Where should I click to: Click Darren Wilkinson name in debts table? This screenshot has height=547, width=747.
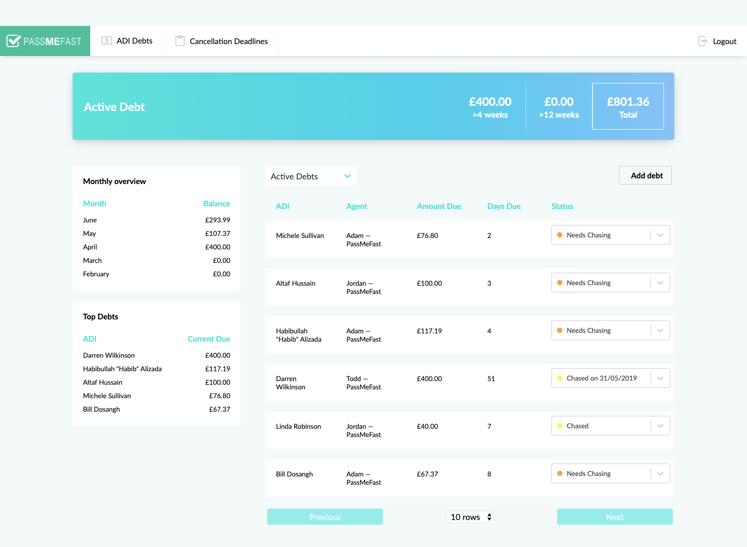click(x=290, y=383)
